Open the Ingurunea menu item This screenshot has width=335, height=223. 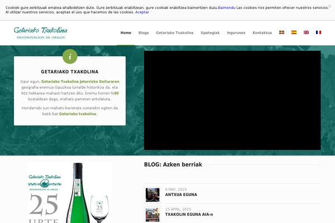tap(236, 33)
